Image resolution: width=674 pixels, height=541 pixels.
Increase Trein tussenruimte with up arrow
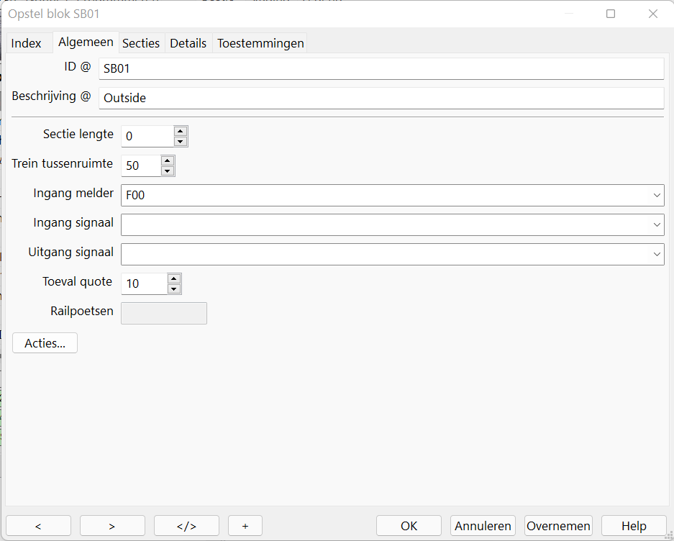[x=168, y=160]
